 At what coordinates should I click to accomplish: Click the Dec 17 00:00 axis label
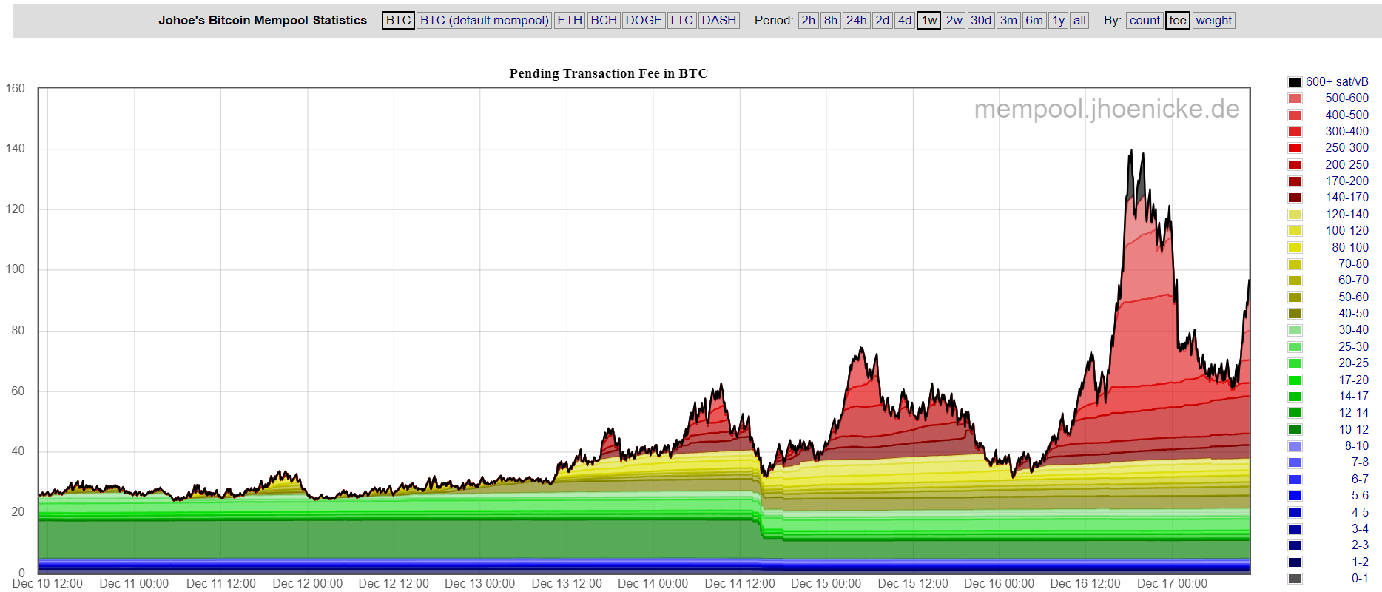(1172, 583)
